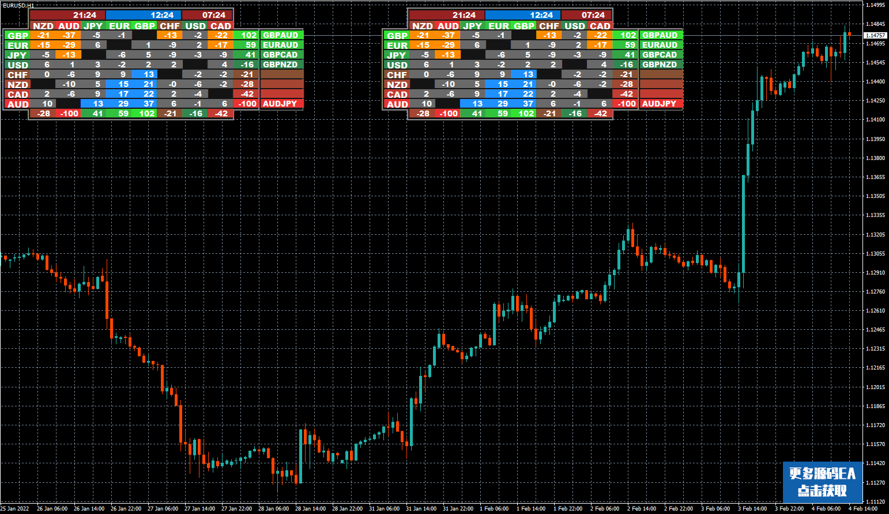Click red AUDJPY button in left dashboard
Viewport: 889px width, 514px height.
click(x=281, y=104)
